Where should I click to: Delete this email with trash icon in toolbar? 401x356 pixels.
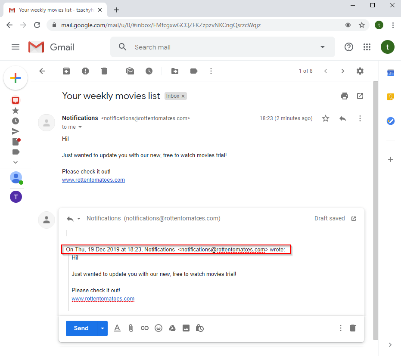[104, 71]
